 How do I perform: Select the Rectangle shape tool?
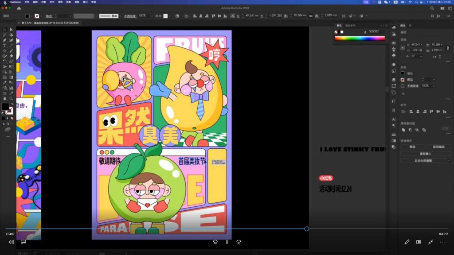pyautogui.click(x=4, y=50)
